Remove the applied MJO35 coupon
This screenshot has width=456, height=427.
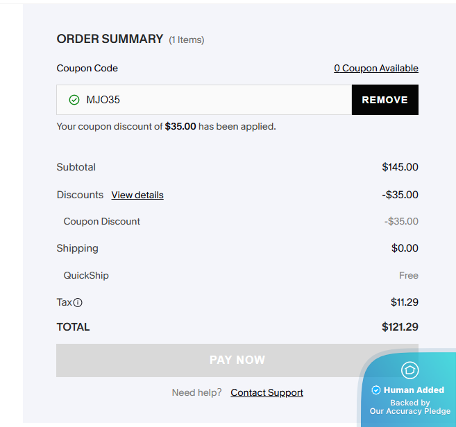coord(385,100)
